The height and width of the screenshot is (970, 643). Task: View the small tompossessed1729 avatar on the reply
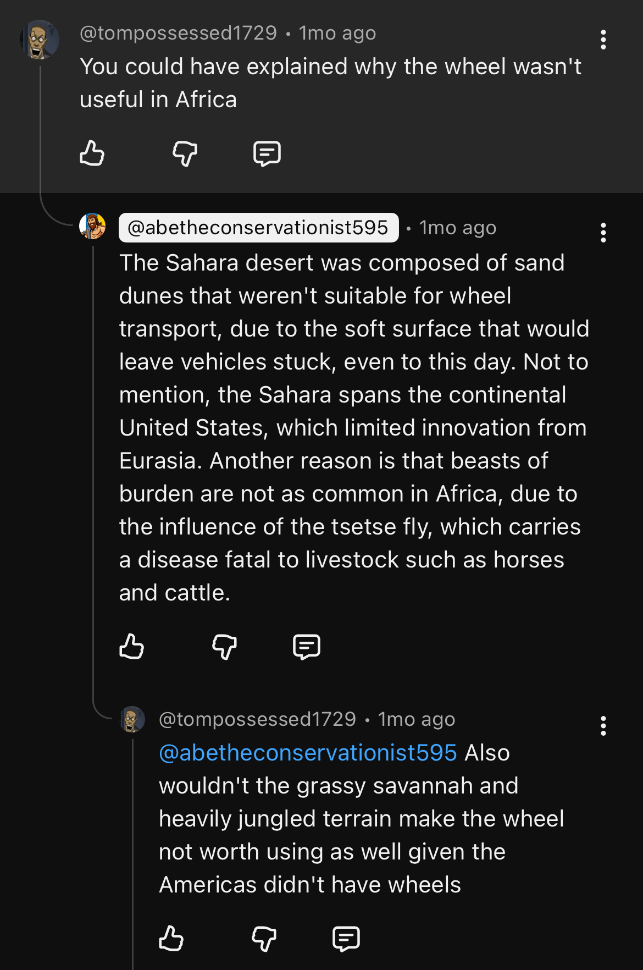[132, 719]
